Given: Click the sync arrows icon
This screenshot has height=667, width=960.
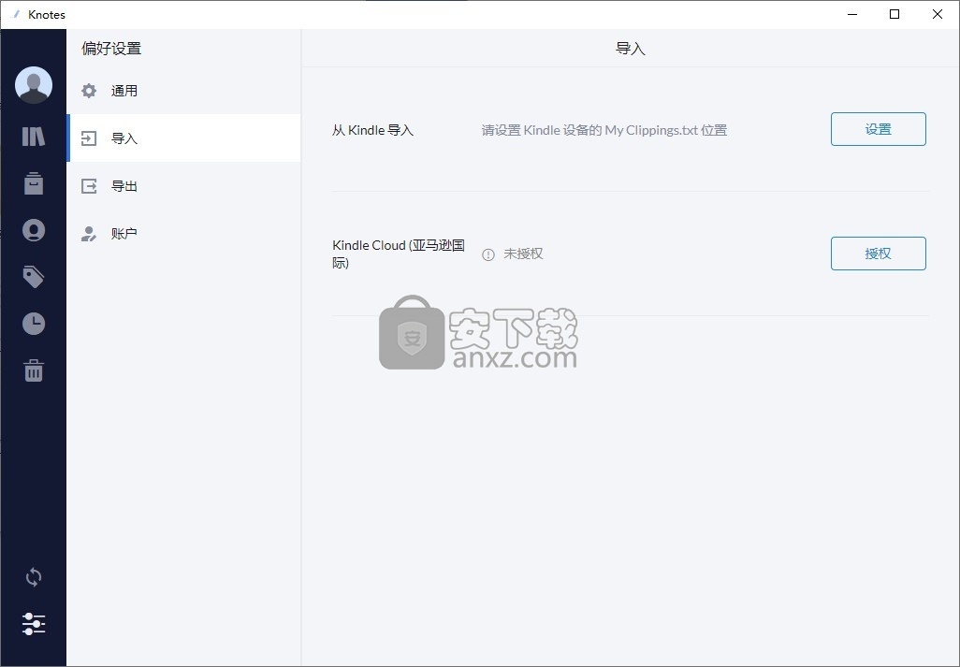Looking at the screenshot, I should tap(34, 577).
